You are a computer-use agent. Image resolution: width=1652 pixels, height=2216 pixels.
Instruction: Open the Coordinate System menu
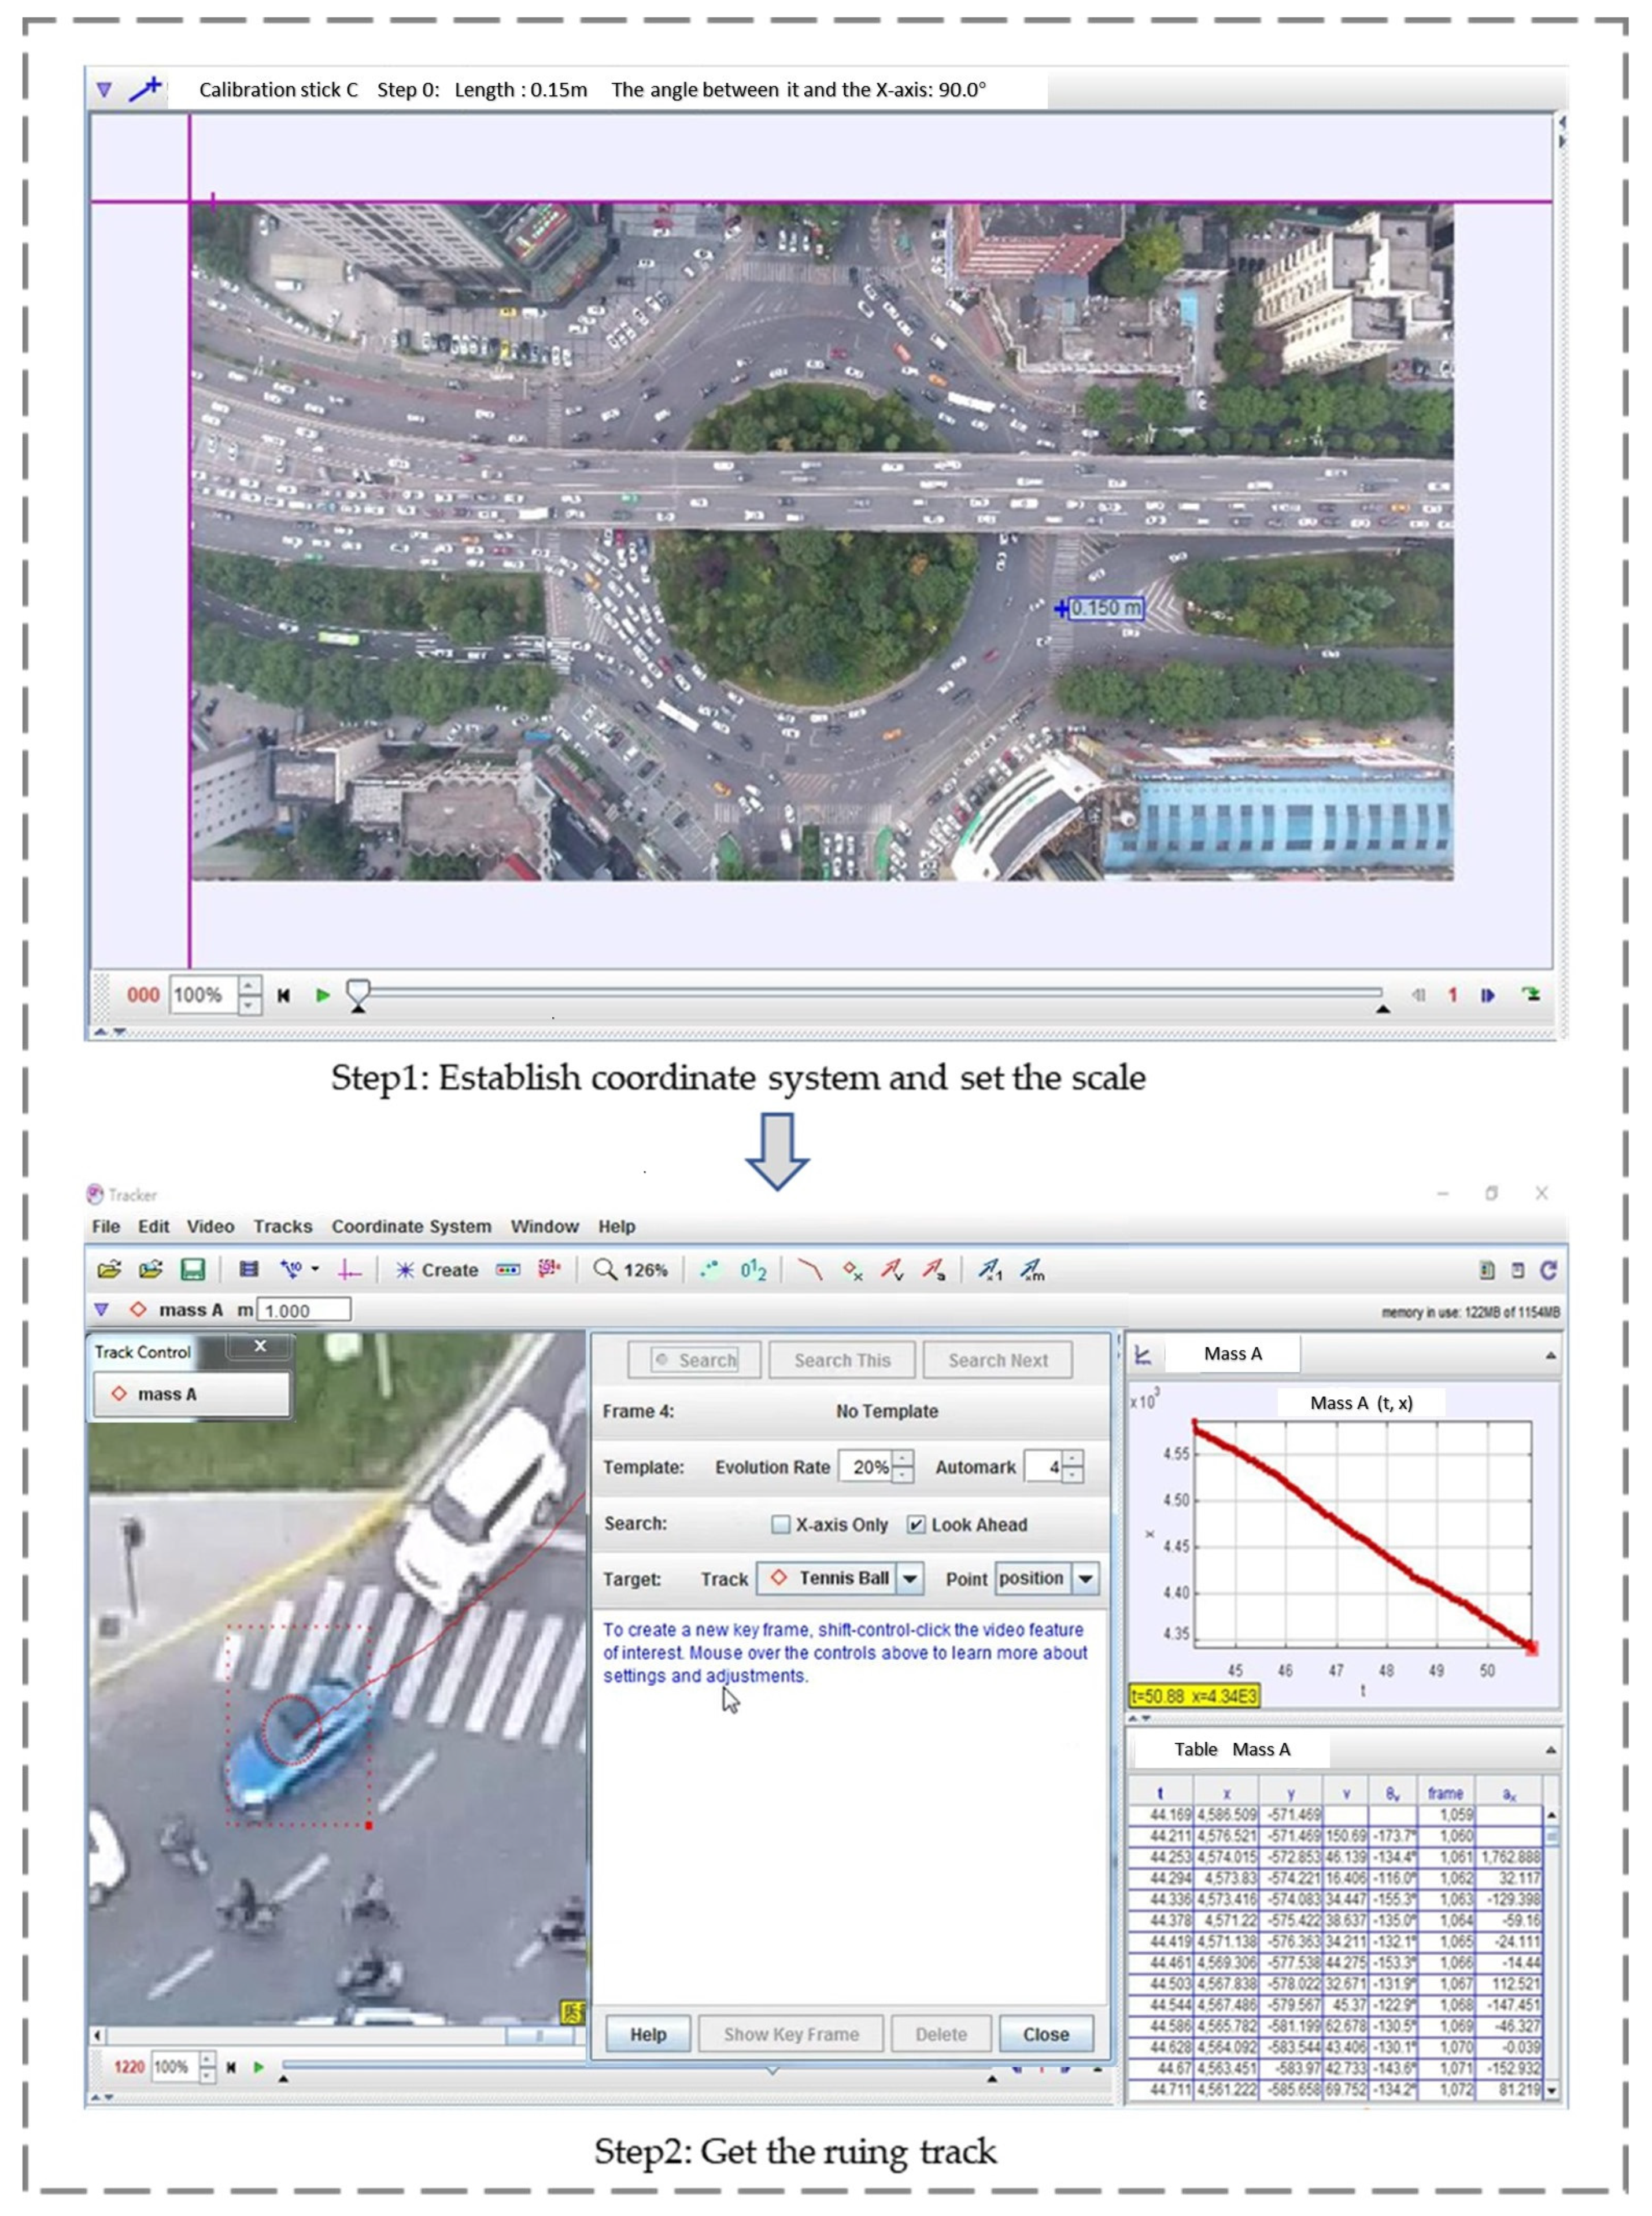[x=411, y=1226]
